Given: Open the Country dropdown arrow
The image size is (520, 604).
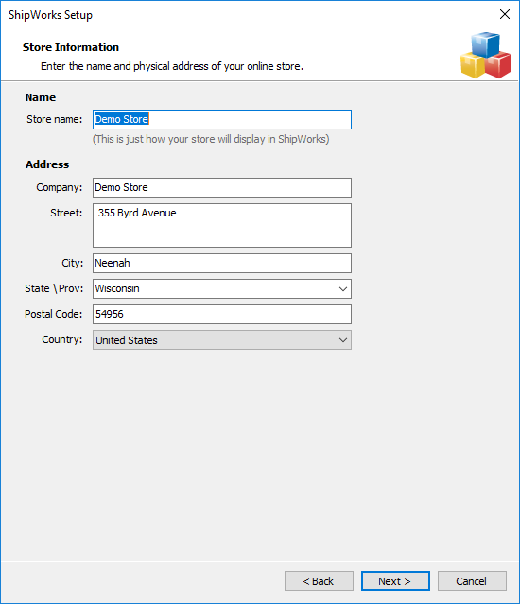Looking at the screenshot, I should coord(343,340).
